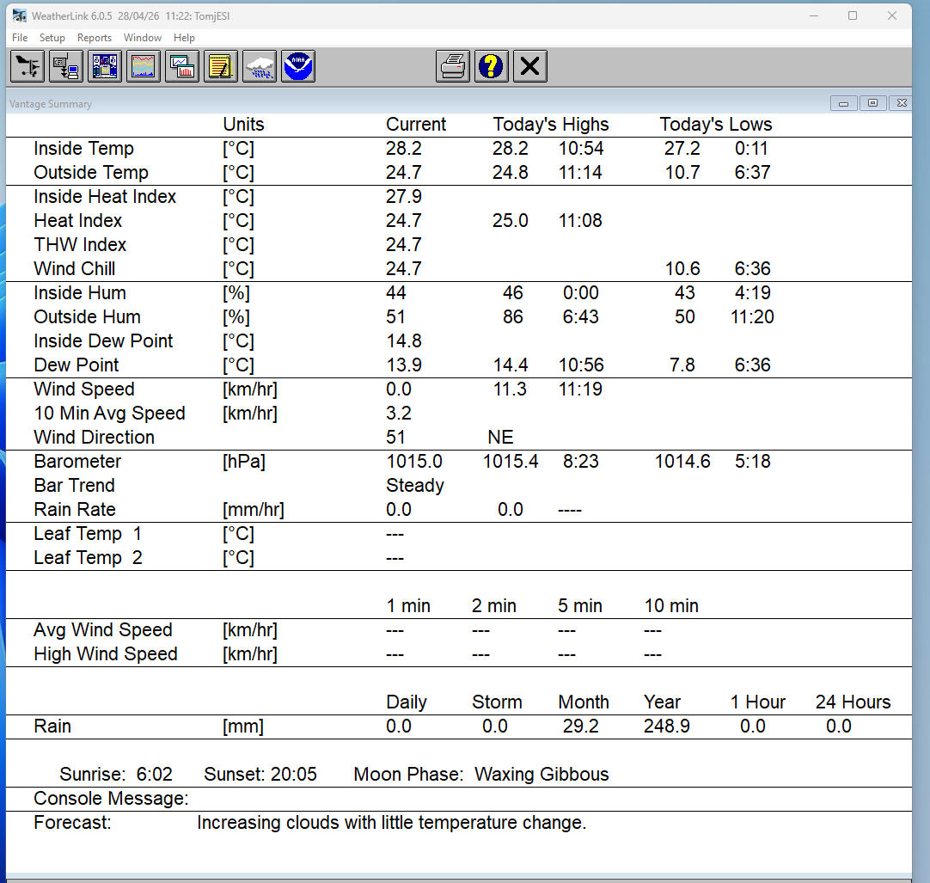Open the Help menu

pos(184,38)
